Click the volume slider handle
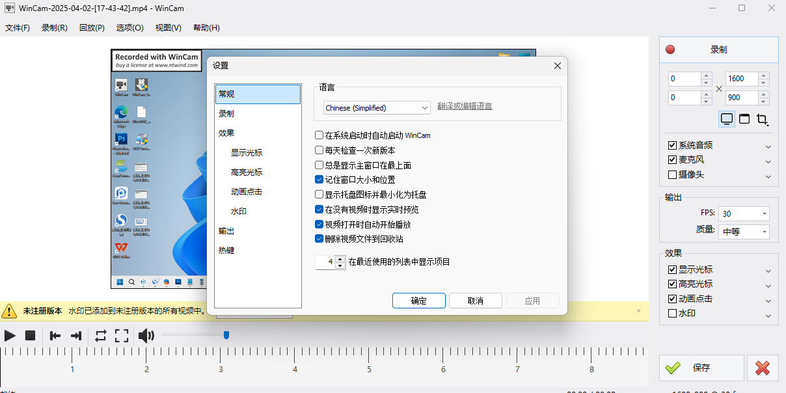786x393 pixels. pyautogui.click(x=226, y=335)
